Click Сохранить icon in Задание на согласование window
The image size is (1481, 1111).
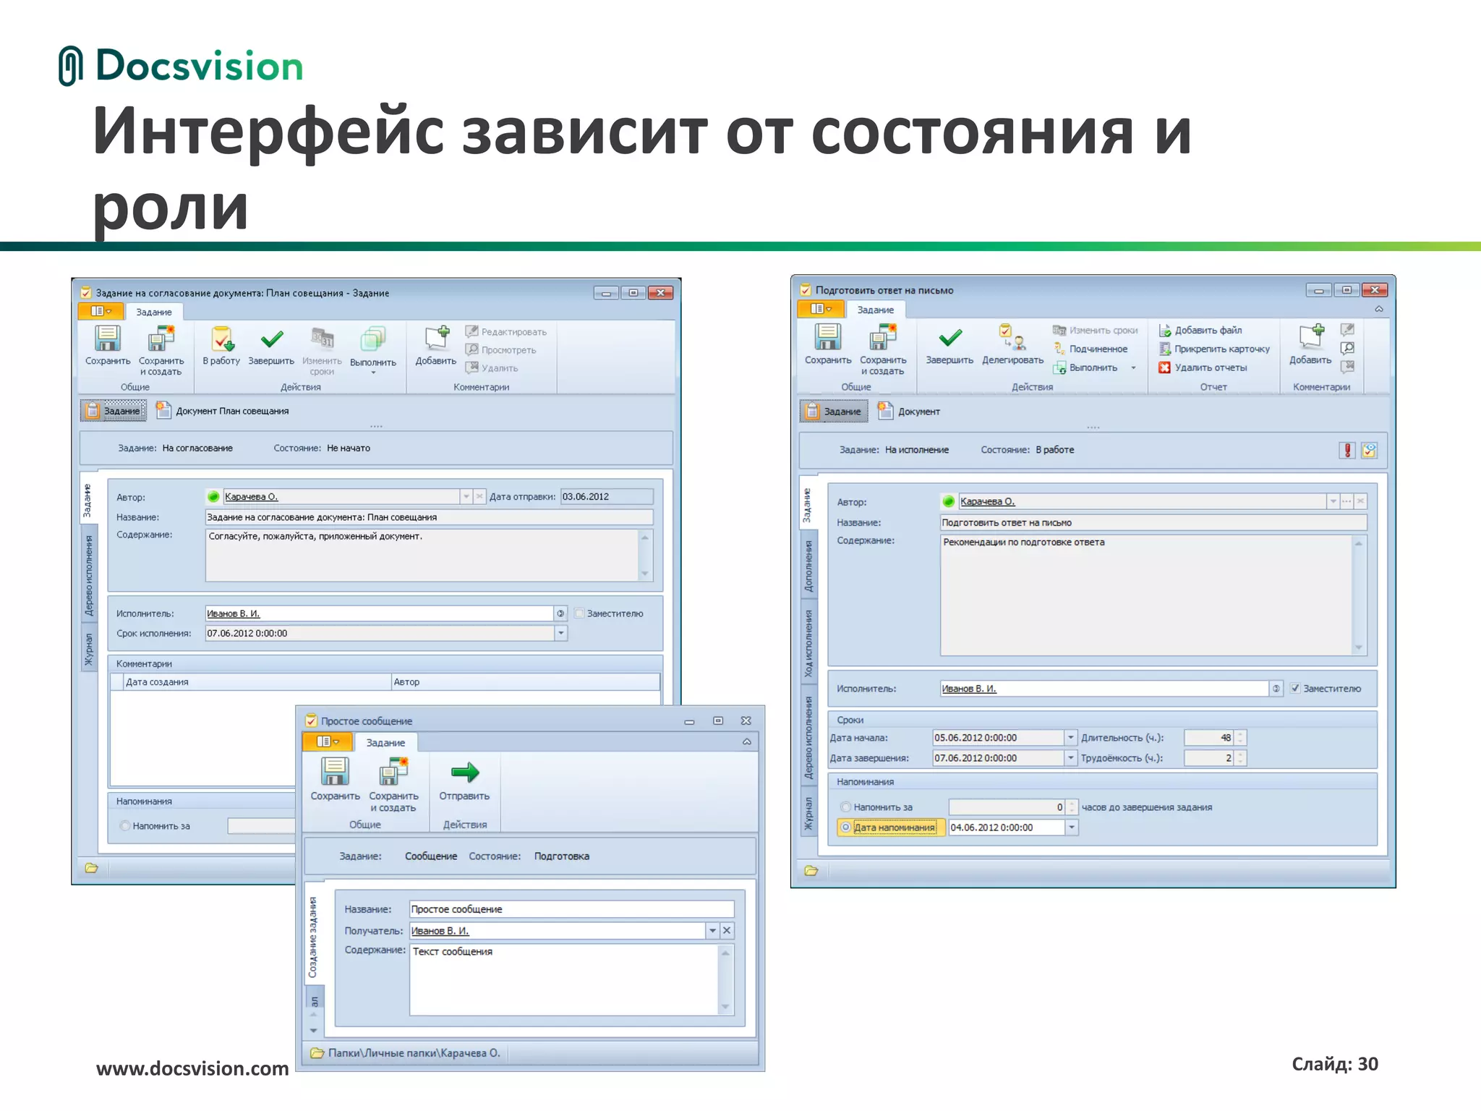pyautogui.click(x=108, y=339)
